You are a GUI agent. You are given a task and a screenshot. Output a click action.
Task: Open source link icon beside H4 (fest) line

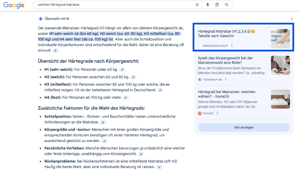tap(126, 97)
